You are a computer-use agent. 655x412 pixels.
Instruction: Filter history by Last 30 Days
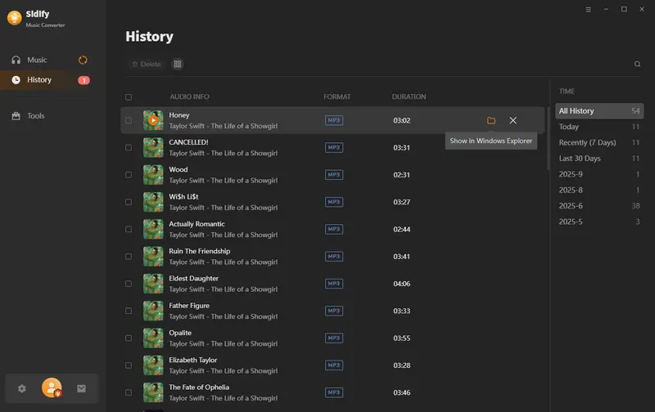[580, 159]
